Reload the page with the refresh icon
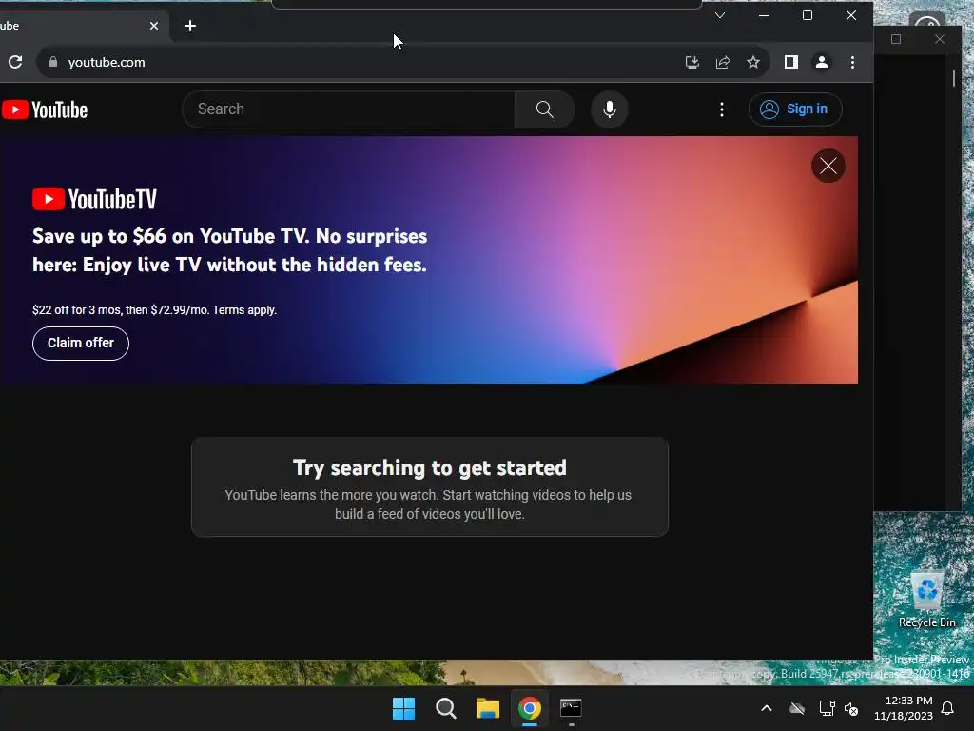The width and height of the screenshot is (974, 731). (x=15, y=62)
